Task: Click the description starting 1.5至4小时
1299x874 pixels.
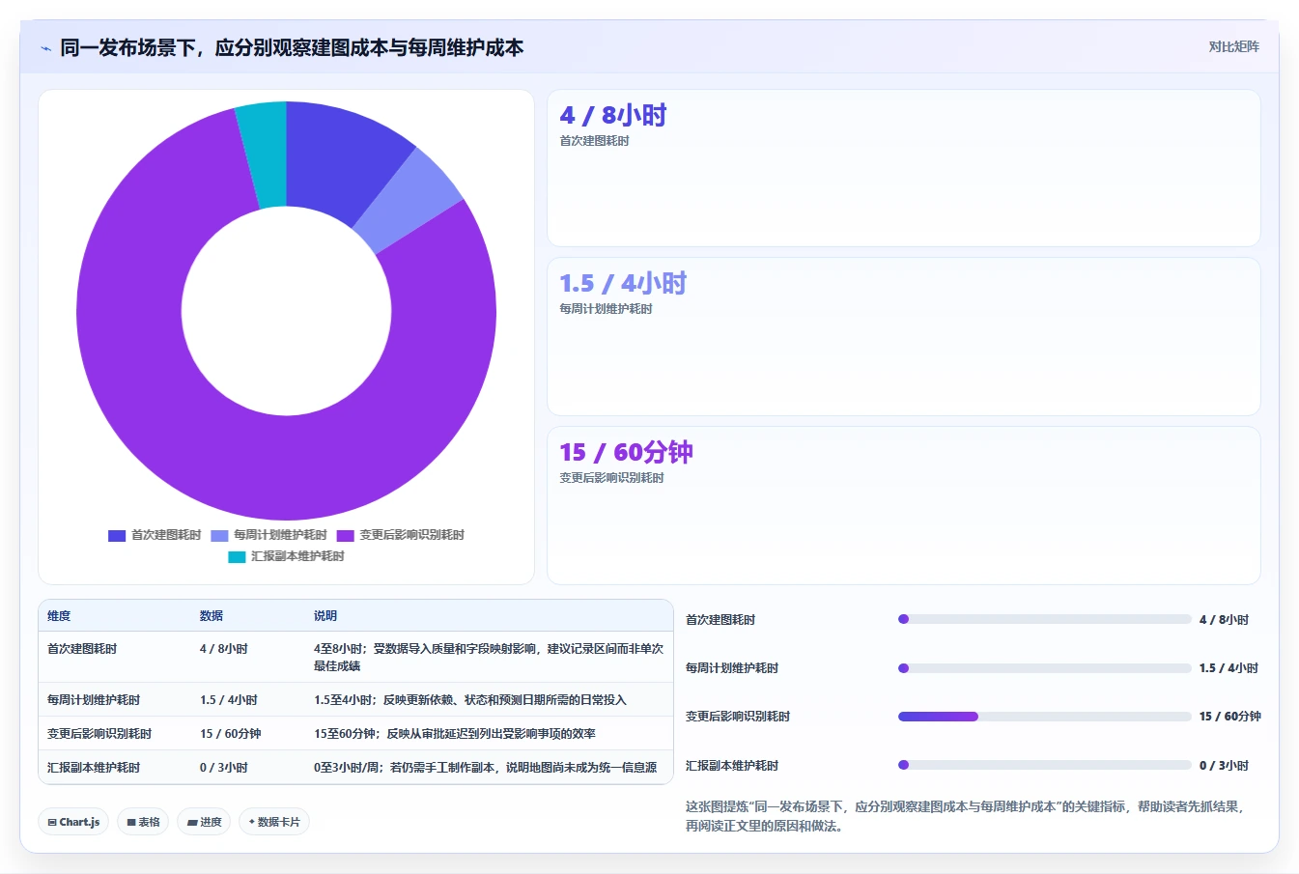Action: point(470,700)
